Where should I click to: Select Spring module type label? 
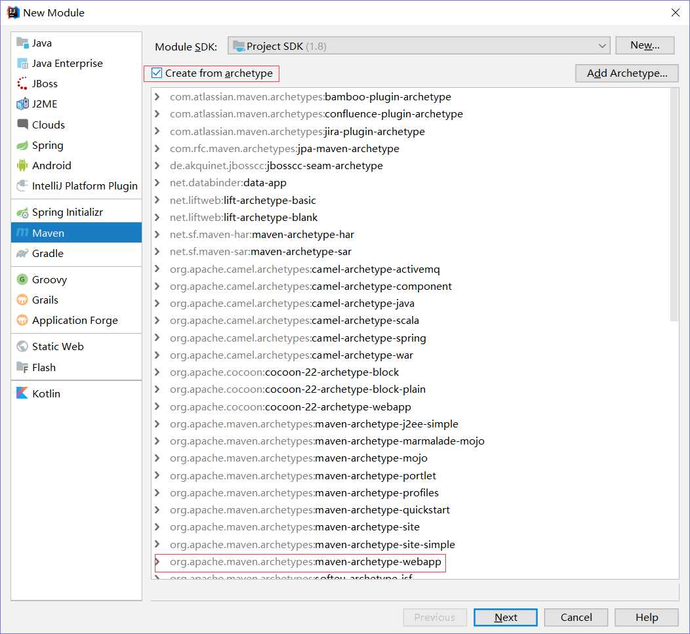(47, 145)
